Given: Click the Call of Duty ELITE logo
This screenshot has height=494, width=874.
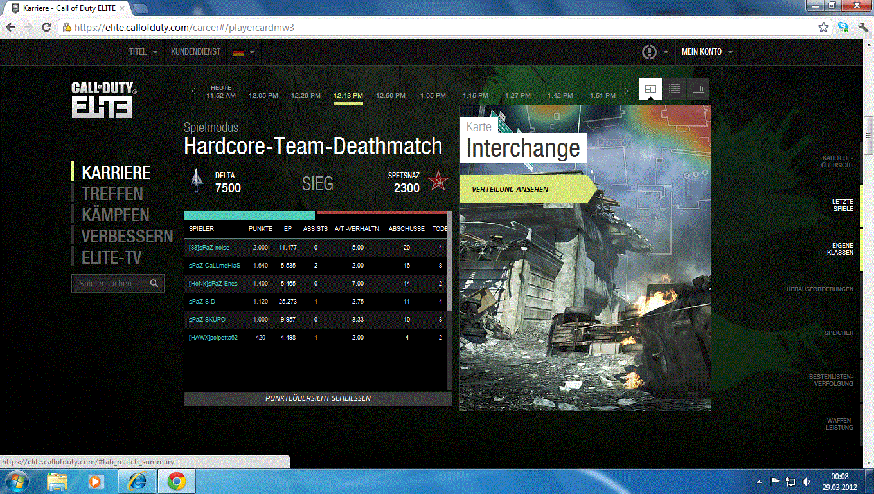Looking at the screenshot, I should 103,99.
